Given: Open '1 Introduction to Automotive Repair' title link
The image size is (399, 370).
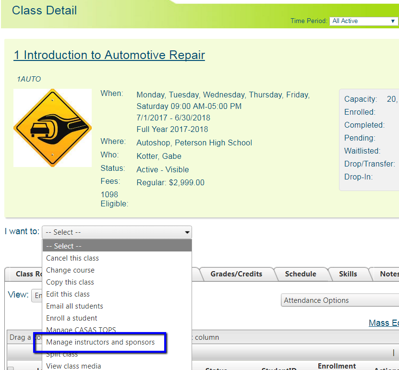Looking at the screenshot, I should pos(109,55).
